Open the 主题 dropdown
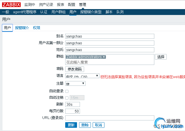This screenshot has height=131, width=185. coord(75,83)
